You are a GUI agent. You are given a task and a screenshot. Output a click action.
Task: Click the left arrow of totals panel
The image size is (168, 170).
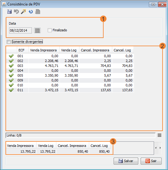click(x=156, y=148)
